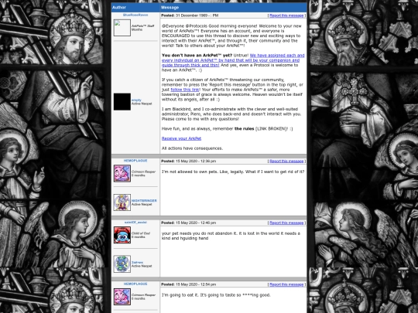Screen dimensions: 418x313
Task: Click the 'I'm going to eat it' message
Action: pyautogui.click(x=216, y=295)
